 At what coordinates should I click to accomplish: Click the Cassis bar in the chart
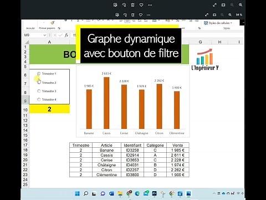click(x=106, y=103)
